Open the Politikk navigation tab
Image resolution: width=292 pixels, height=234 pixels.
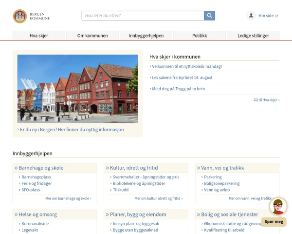click(x=200, y=36)
